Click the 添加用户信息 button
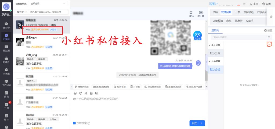275x129 pixels. [x=194, y=87]
